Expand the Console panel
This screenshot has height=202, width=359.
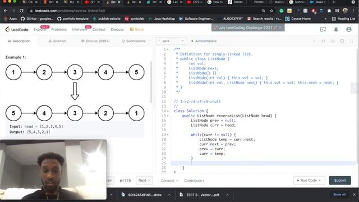pos(169,181)
